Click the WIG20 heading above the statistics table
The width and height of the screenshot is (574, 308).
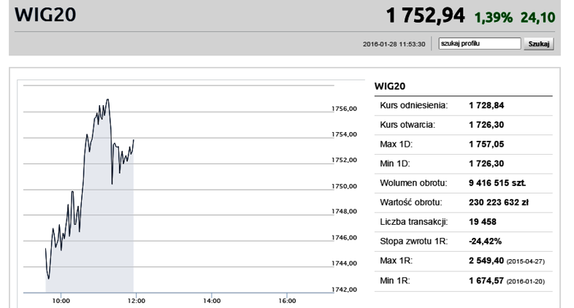390,86
